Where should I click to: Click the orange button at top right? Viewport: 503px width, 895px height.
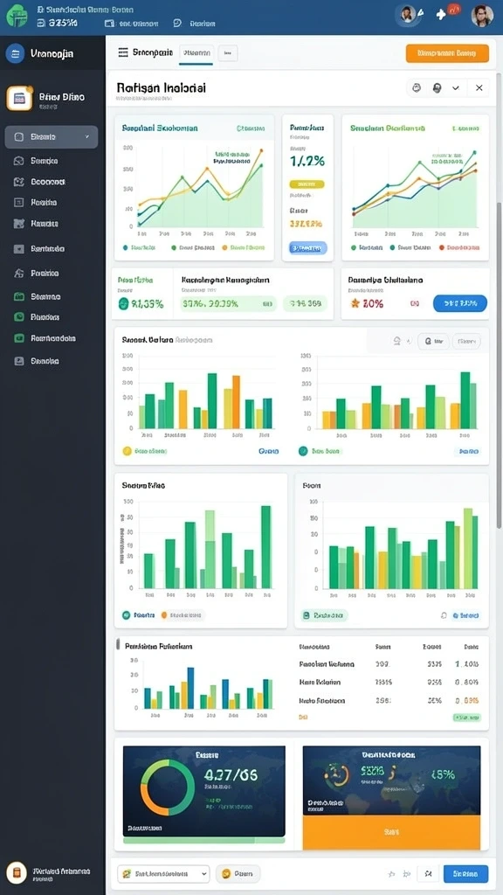[447, 53]
